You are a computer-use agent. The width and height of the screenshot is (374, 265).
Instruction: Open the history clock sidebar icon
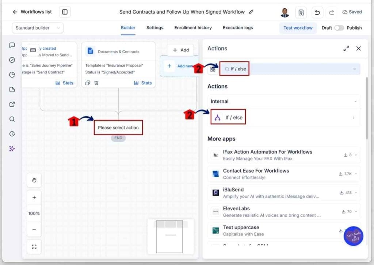pos(12,134)
